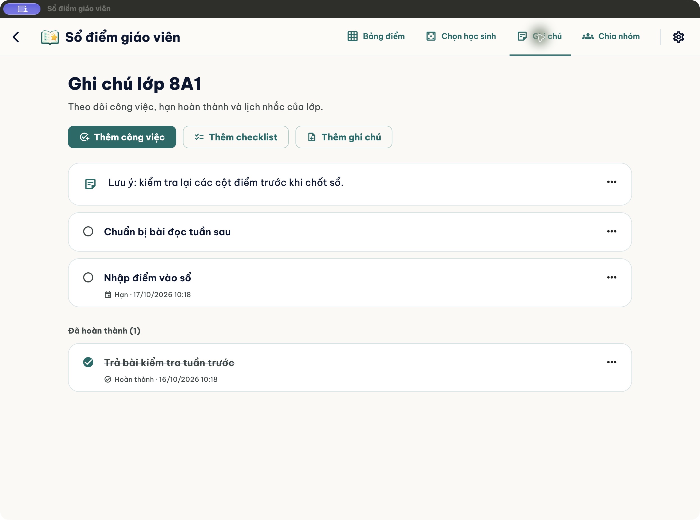Open more options for 'Chuẩn bị bài đọc tuần sau'
Screen dimensions: 700x520
(612, 231)
